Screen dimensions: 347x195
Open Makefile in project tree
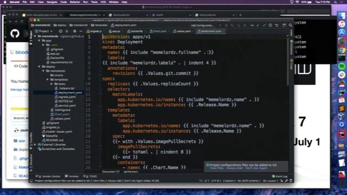(x=50, y=136)
